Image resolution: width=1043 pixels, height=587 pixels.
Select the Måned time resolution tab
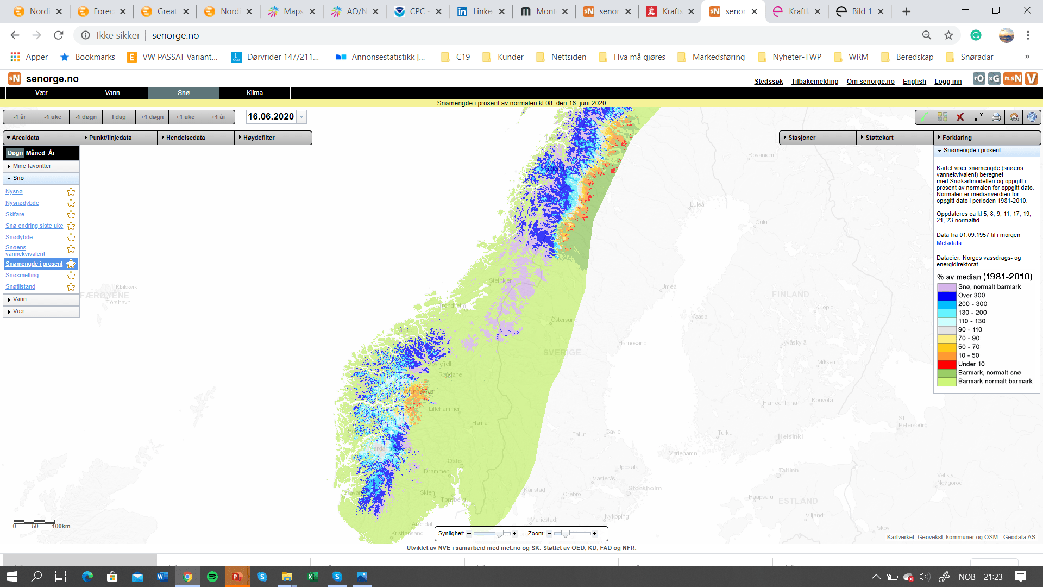click(36, 153)
